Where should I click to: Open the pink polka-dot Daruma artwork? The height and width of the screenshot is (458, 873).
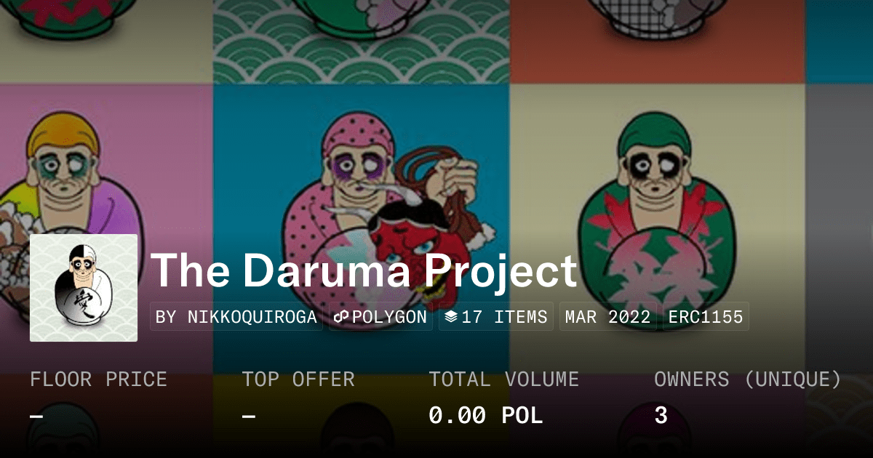[361, 229]
